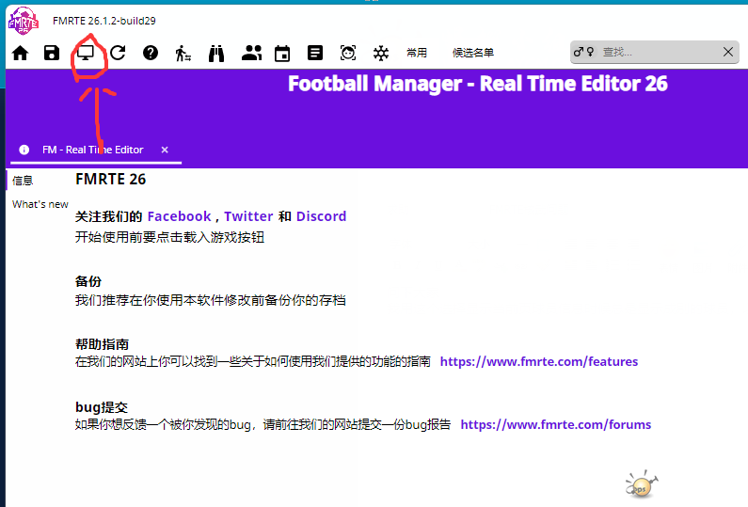Open the 候选名单 shortlist menu
This screenshot has width=748, height=507.
point(472,54)
